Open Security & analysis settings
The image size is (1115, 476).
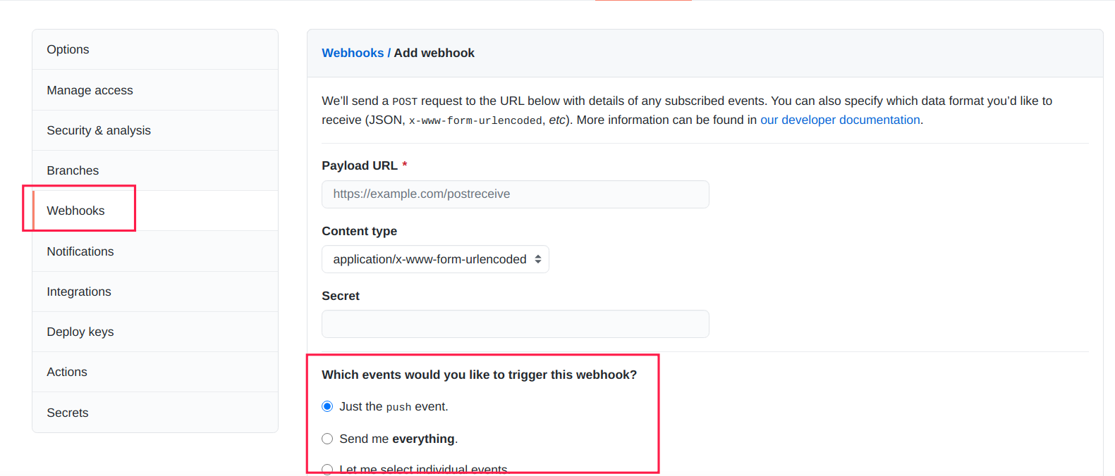(x=98, y=130)
